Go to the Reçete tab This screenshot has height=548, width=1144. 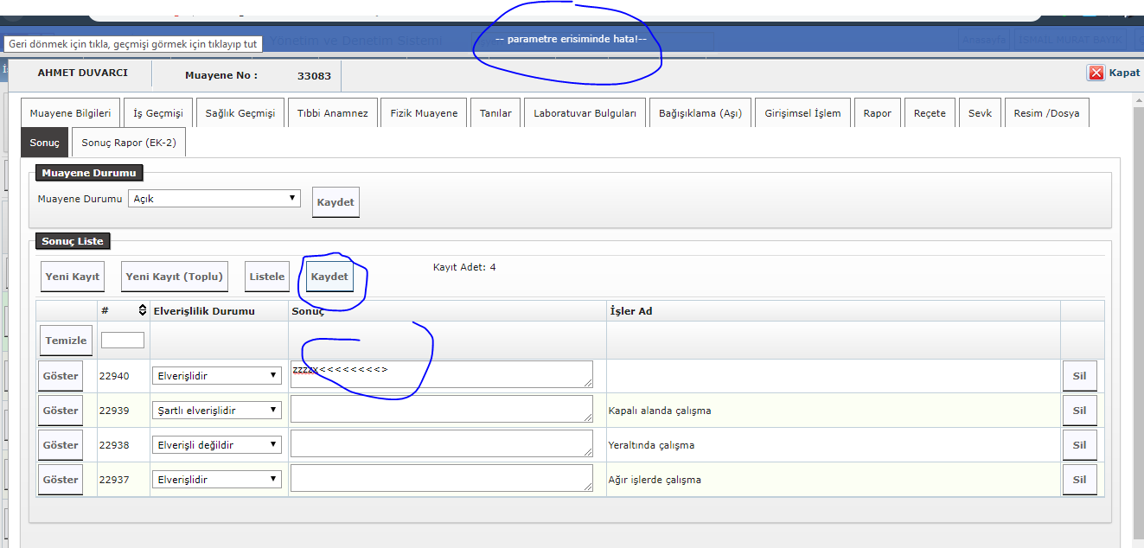click(930, 113)
